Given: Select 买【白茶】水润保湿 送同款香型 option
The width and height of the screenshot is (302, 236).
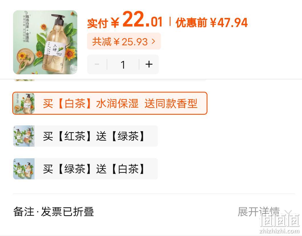Looking at the screenshot, I should click(x=110, y=103).
